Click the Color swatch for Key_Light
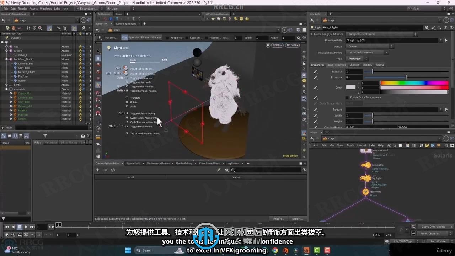The width and height of the screenshot is (455, 256). pyautogui.click(x=350, y=87)
